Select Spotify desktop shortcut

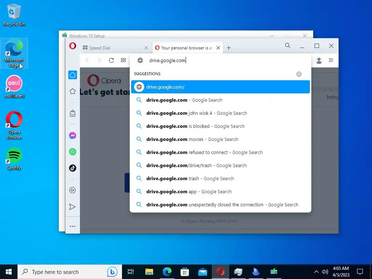pos(14,159)
